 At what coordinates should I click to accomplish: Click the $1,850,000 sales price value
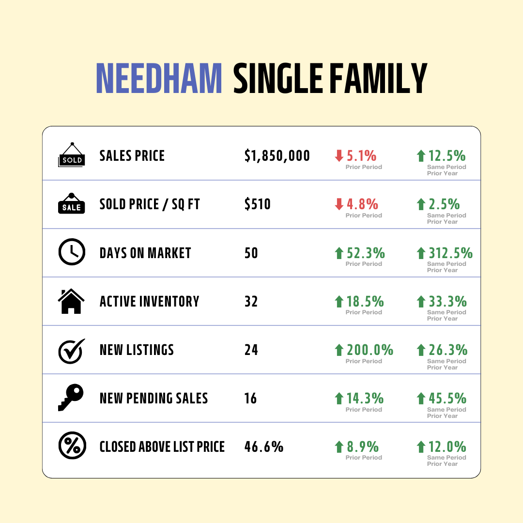[277, 156]
